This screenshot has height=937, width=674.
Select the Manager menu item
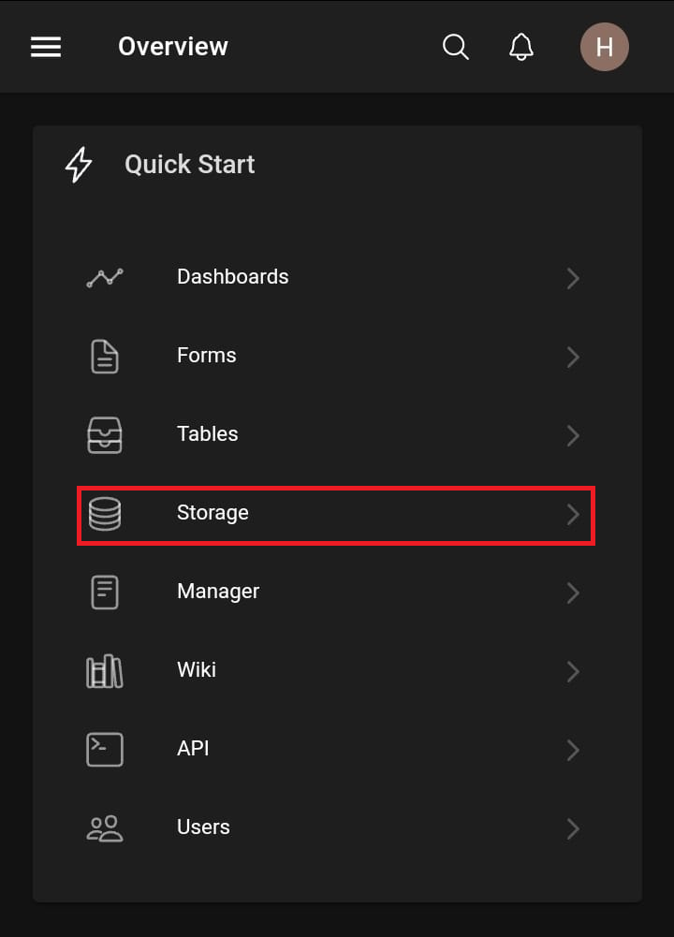coord(218,592)
